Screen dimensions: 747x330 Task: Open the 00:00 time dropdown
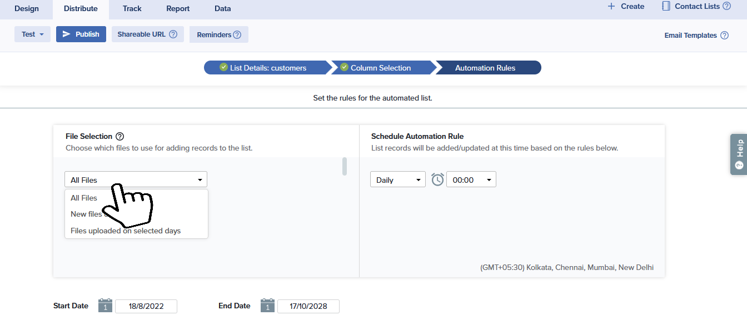click(471, 179)
